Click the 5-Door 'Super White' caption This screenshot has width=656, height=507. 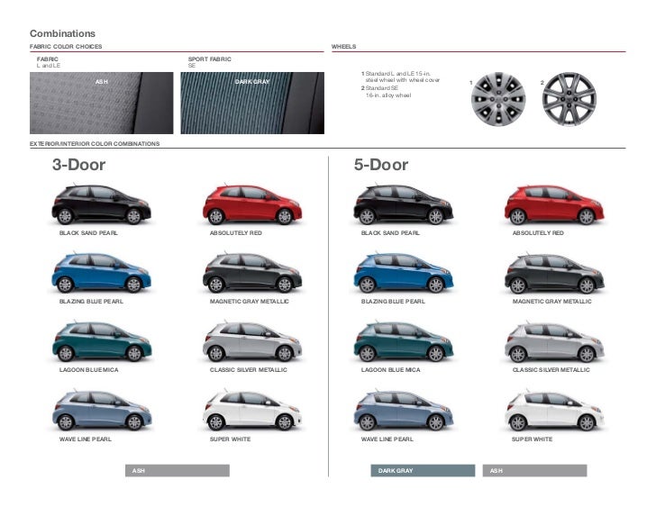point(533,439)
